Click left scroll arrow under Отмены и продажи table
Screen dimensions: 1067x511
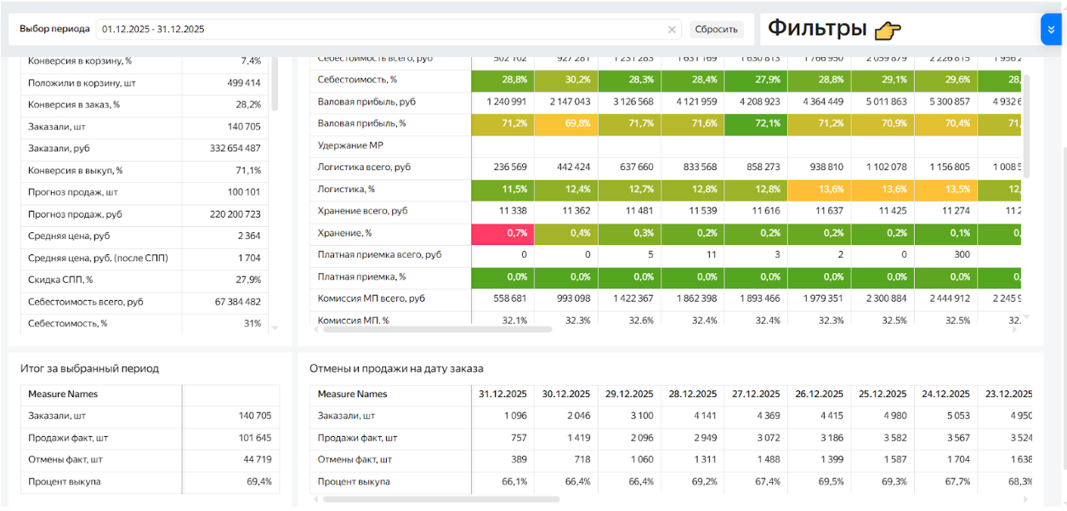tap(315, 499)
